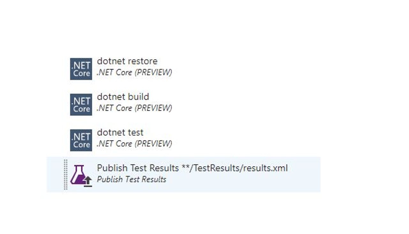Image resolution: width=409 pixels, height=234 pixels.
Task: Select the dotnet restore pipeline step
Action: pyautogui.click(x=128, y=67)
